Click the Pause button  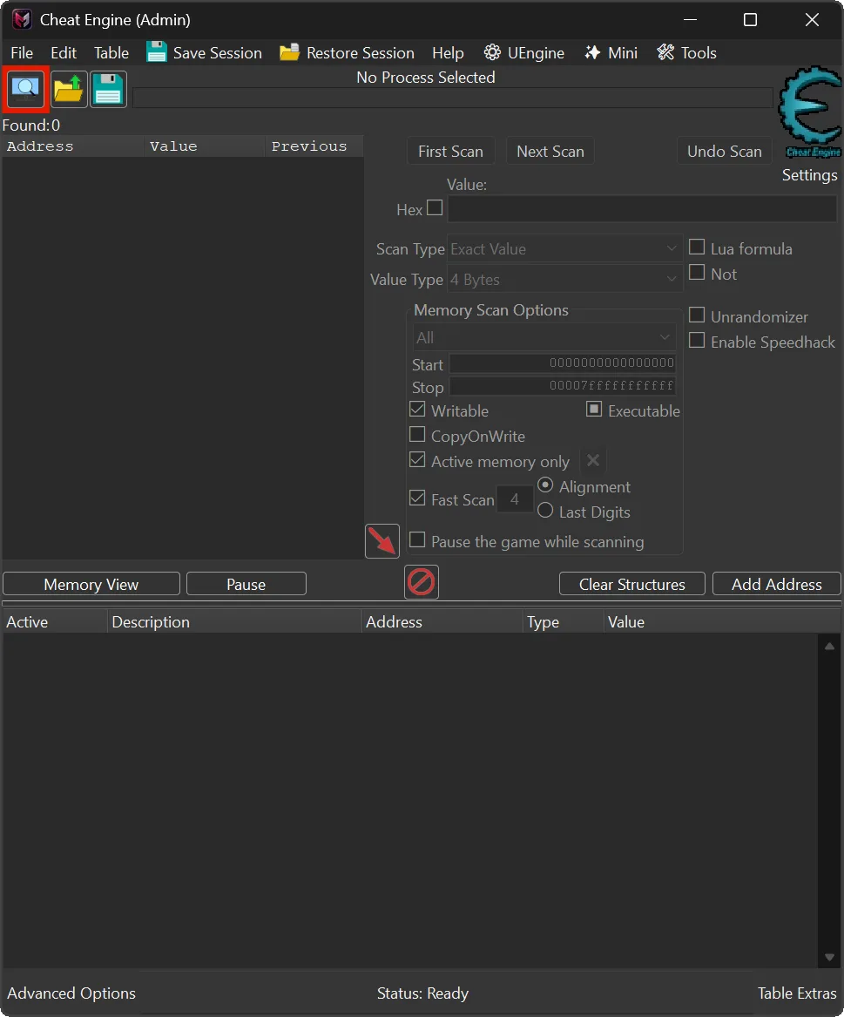tap(246, 585)
